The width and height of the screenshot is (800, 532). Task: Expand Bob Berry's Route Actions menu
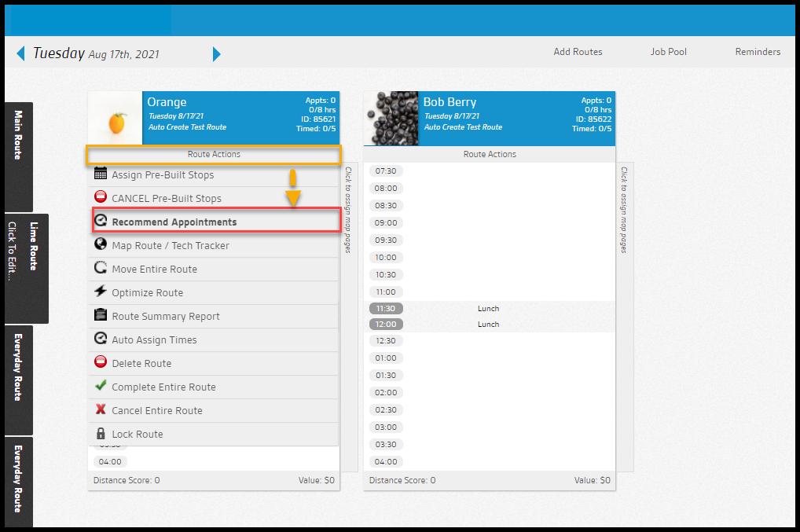pos(490,155)
